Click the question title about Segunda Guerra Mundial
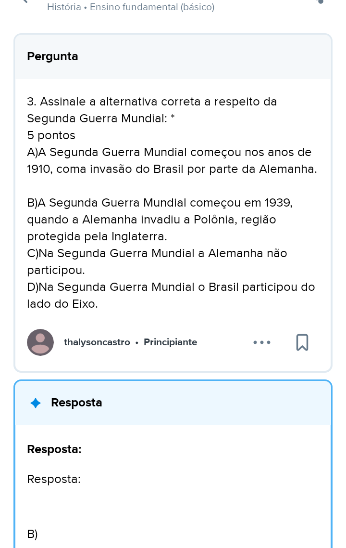 (152, 110)
